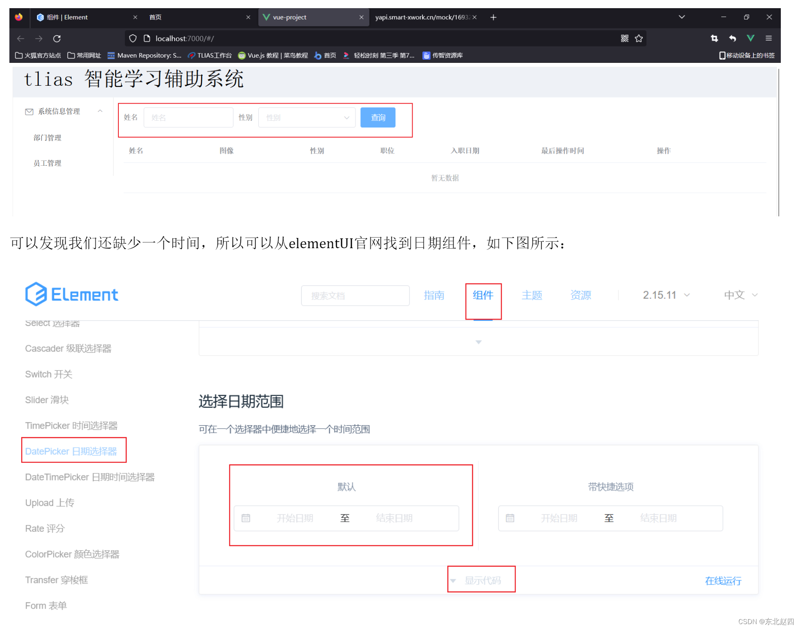Click the Element logo
The image size is (800, 629).
(x=72, y=294)
